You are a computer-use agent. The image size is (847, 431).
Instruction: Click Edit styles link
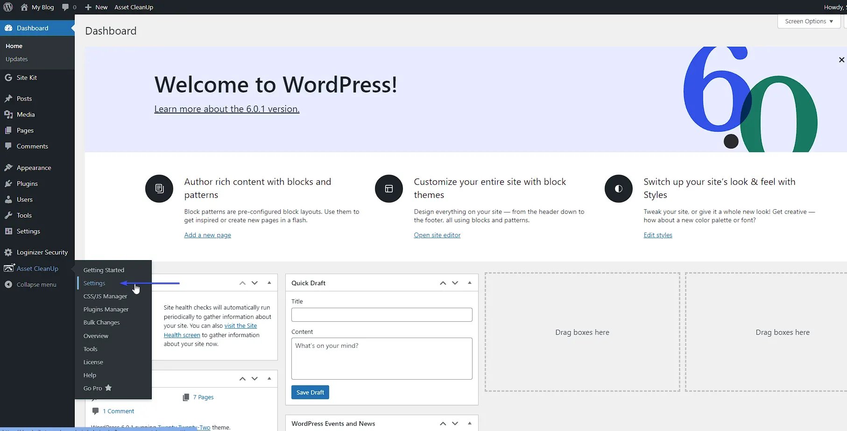[658, 235]
